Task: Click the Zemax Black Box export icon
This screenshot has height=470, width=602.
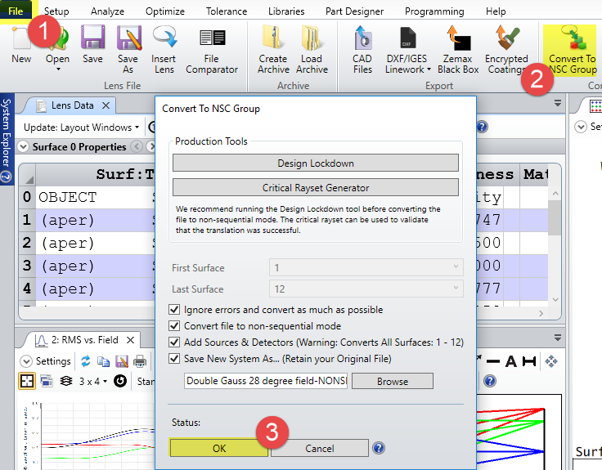Action: click(x=458, y=38)
